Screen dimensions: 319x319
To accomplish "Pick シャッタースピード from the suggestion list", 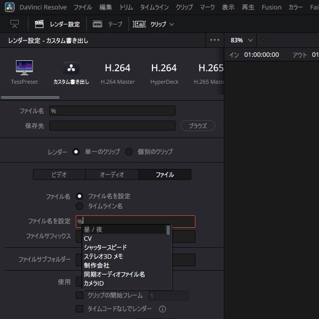I will pyautogui.click(x=105, y=247).
